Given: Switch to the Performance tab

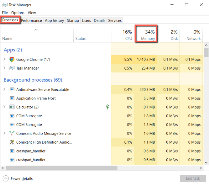Looking at the screenshot, I should coord(31,21).
